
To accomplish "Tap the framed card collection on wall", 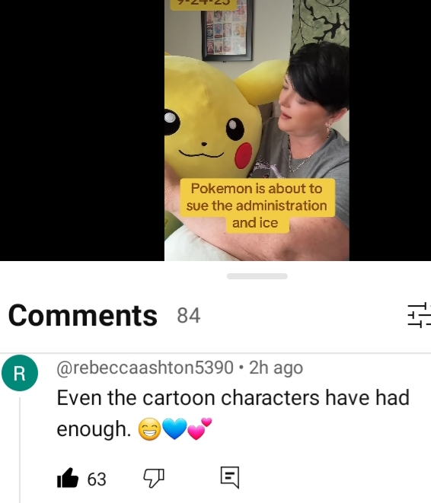I will click(x=227, y=30).
